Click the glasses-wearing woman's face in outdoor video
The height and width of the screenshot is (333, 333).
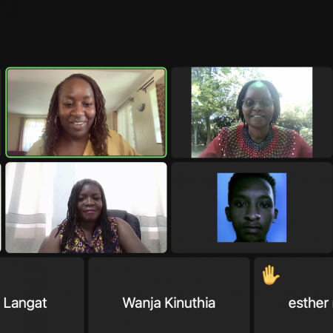point(258,105)
